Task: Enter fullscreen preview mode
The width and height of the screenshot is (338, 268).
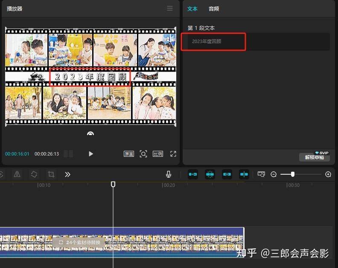Action: coord(173,154)
